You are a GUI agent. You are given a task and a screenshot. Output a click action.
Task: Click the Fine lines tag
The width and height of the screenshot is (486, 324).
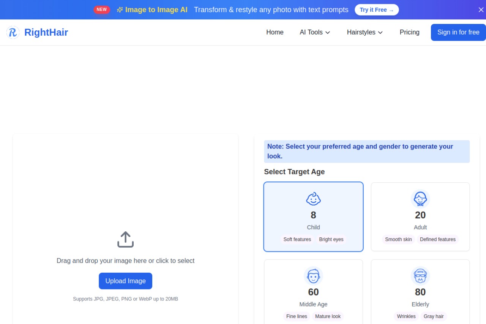297,316
